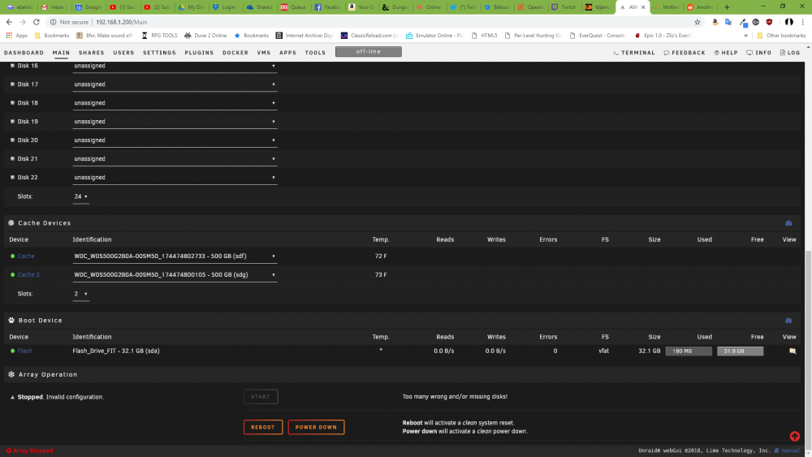Open the Disk 21 assignment dropdown
Image resolution: width=812 pixels, height=457 pixels.
(x=175, y=159)
